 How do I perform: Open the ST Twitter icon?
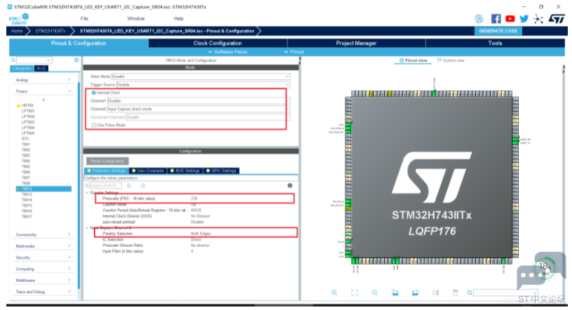[x=524, y=19]
